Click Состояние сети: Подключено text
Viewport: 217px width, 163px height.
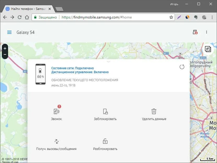(72, 68)
